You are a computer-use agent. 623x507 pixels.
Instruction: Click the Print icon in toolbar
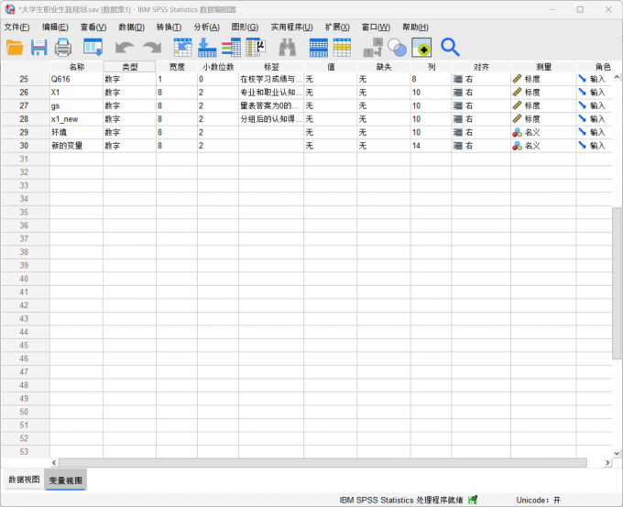coord(63,47)
